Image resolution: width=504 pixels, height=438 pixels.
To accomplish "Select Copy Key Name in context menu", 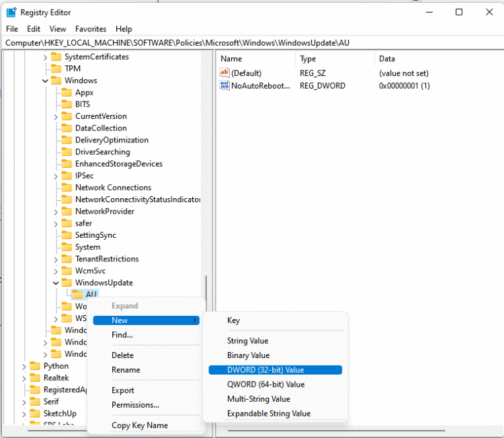I will coord(146,425).
